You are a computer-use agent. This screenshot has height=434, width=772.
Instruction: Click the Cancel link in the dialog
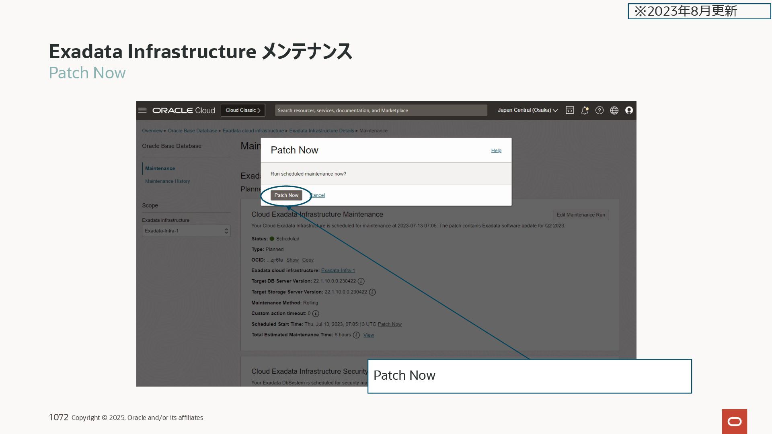[318, 195]
